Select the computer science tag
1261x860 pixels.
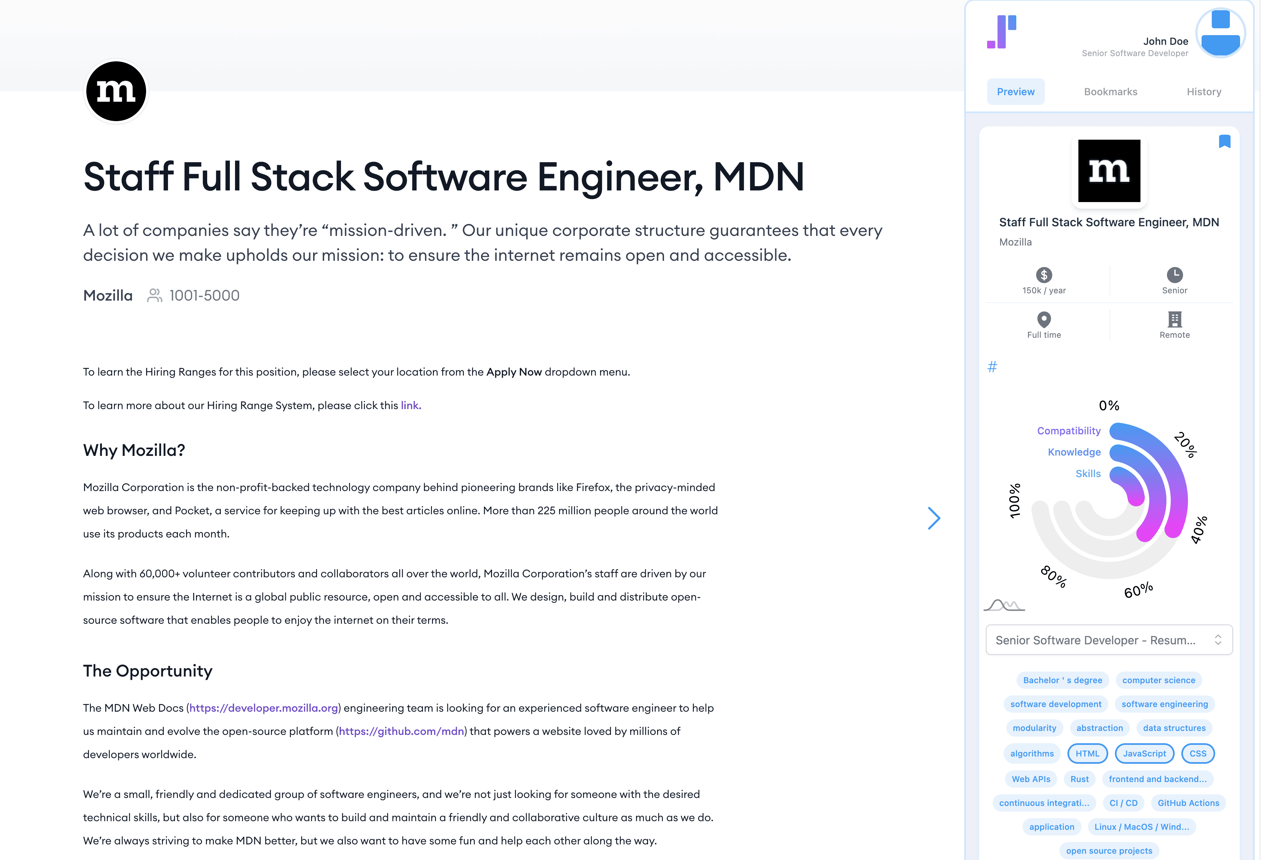pos(1158,680)
